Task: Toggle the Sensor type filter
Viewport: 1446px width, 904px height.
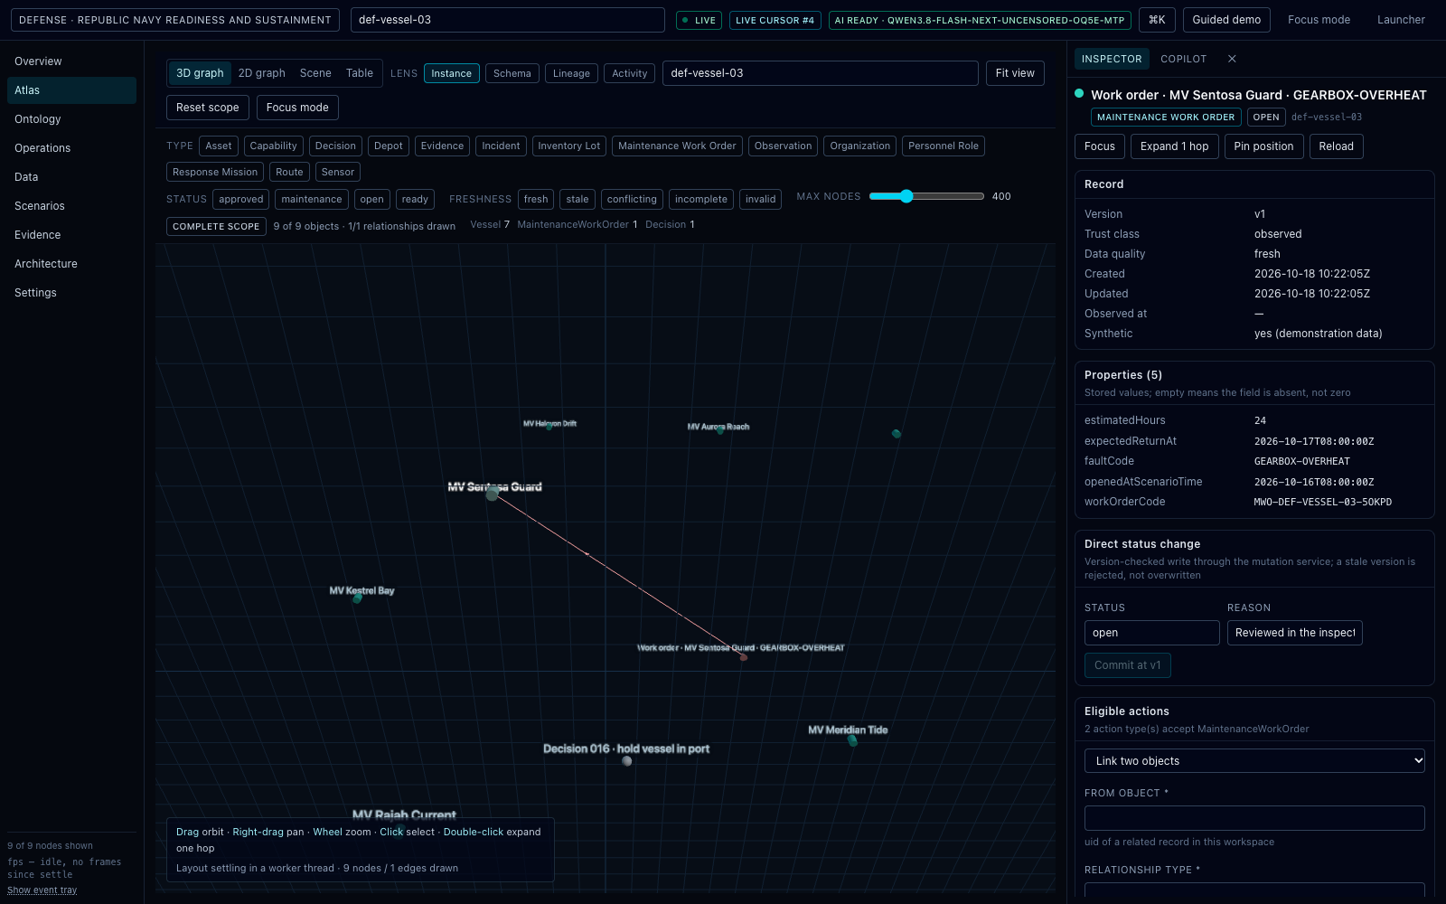Action: tap(338, 172)
